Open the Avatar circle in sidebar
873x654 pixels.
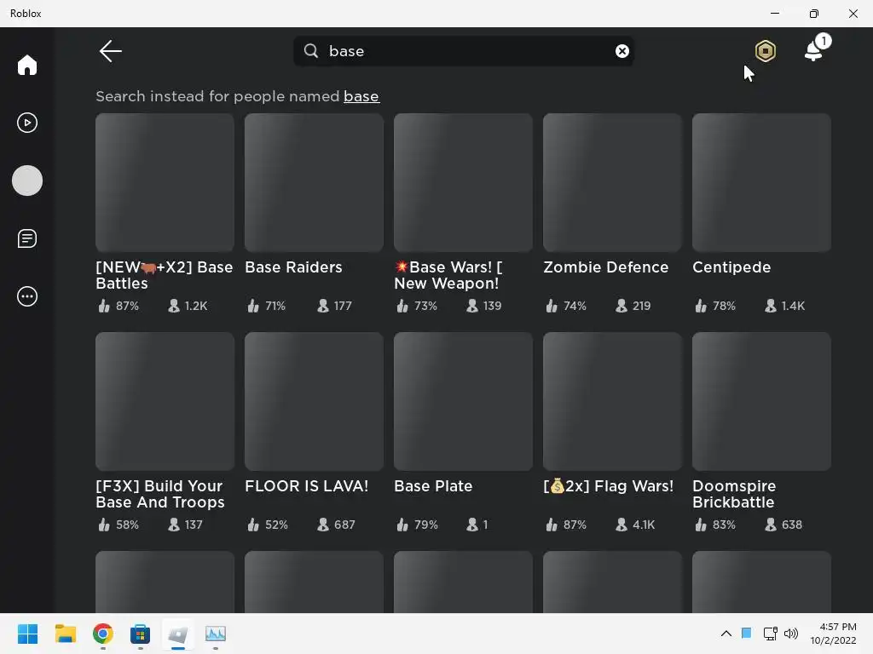(x=26, y=181)
